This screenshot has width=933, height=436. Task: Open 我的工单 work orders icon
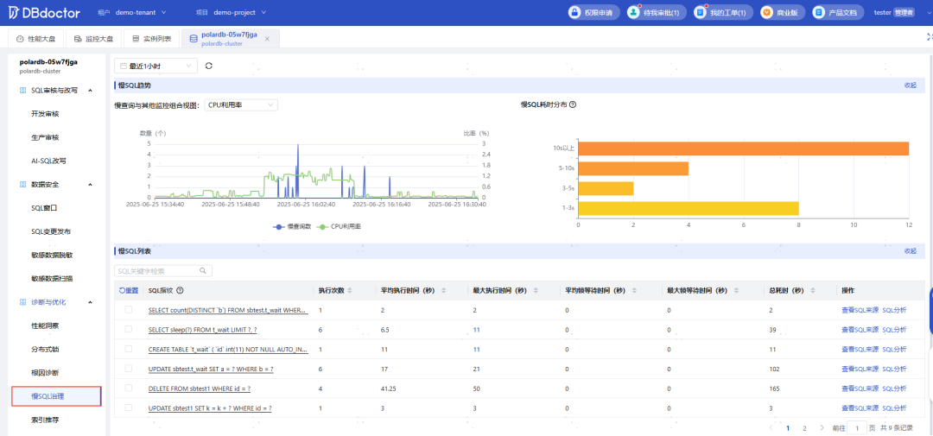pyautogui.click(x=701, y=12)
